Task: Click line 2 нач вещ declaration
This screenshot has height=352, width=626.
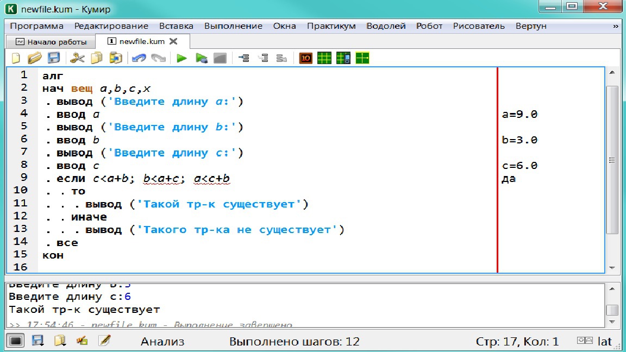Action: pos(96,89)
